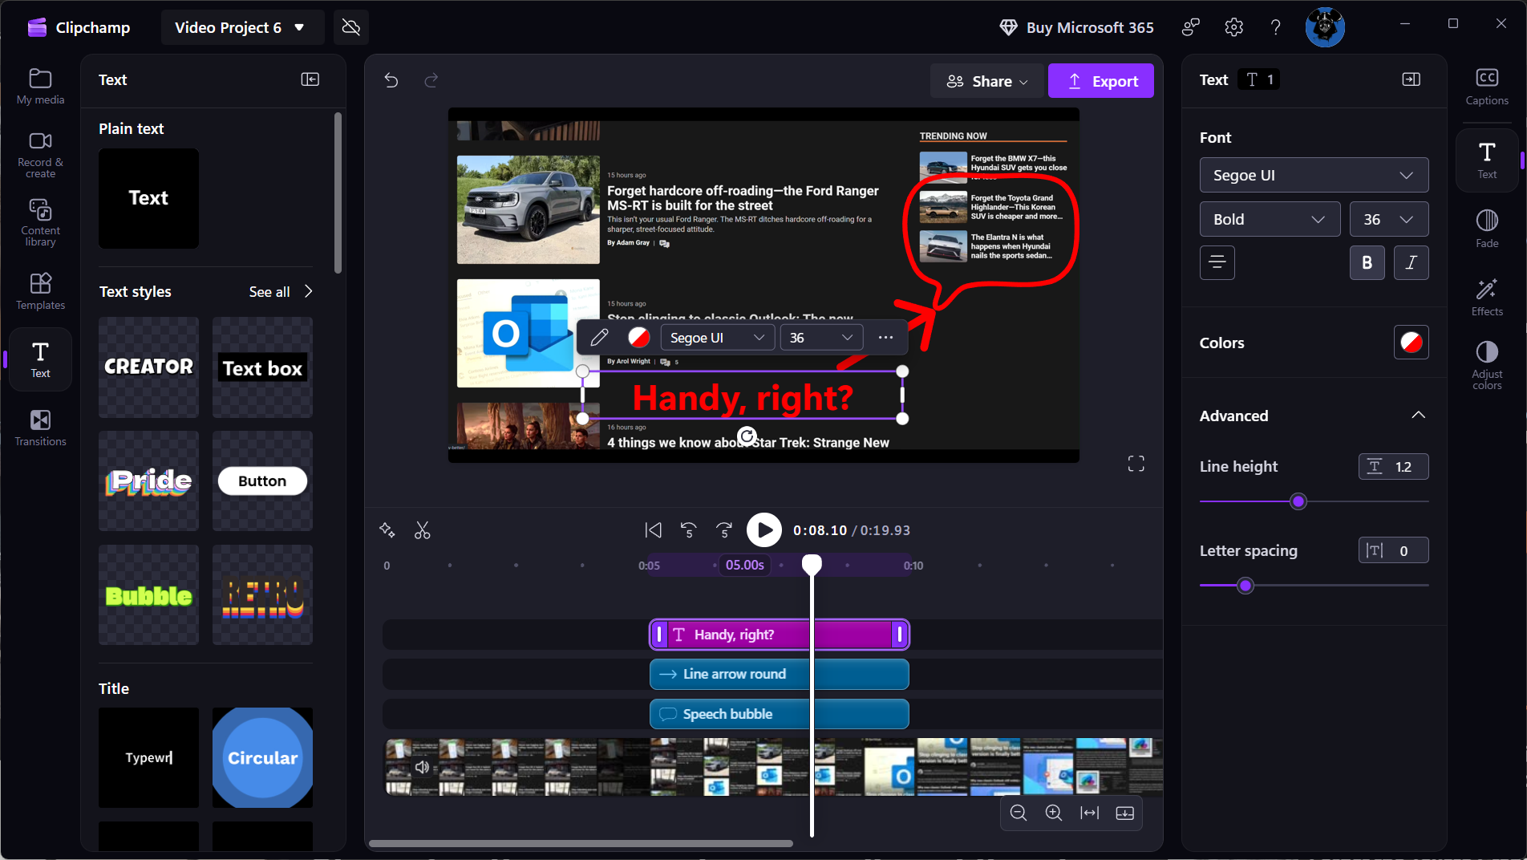Click the text alignment button

pyautogui.click(x=1217, y=262)
